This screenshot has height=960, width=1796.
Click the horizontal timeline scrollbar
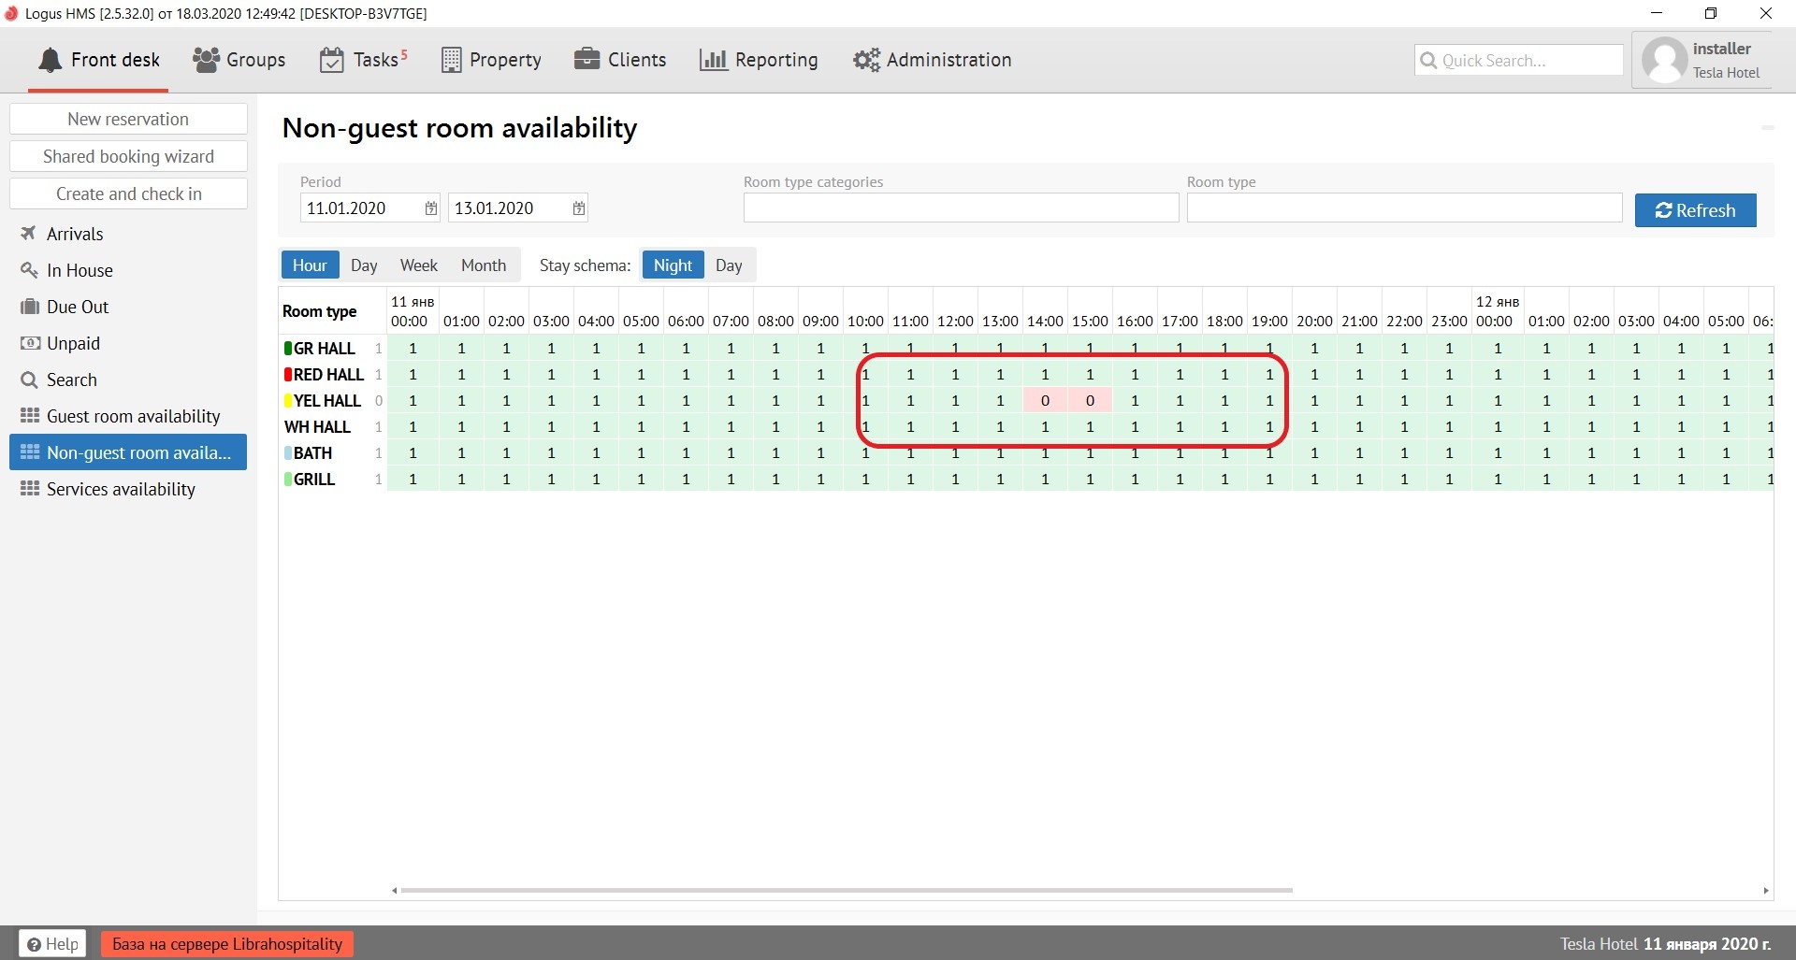847,890
